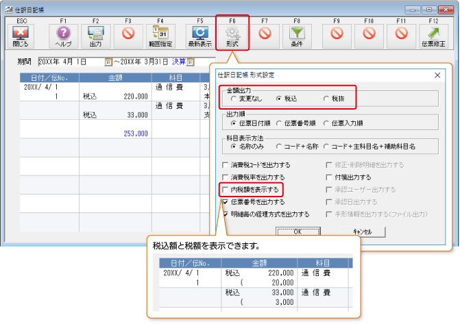
Task: Confirm dialog with OK button
Action: click(x=298, y=232)
